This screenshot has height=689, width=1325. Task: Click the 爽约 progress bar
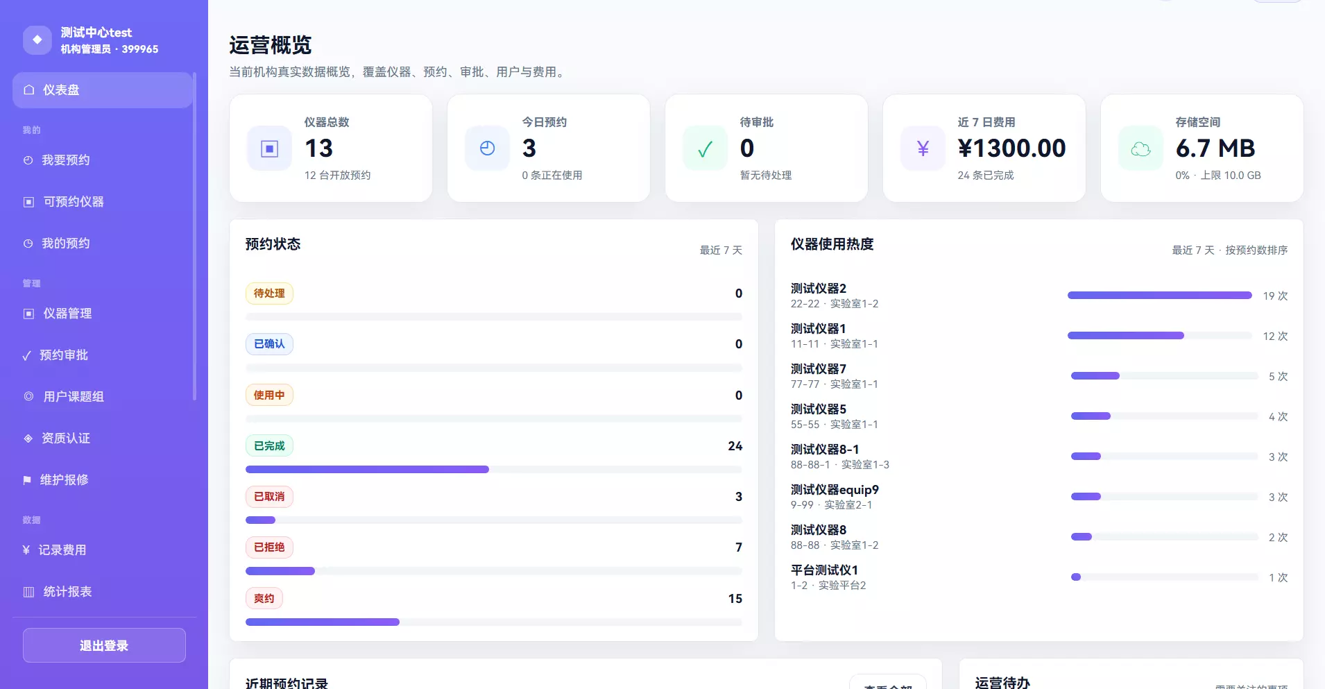pos(494,622)
